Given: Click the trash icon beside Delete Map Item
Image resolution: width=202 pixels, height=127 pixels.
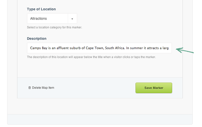Looking at the screenshot, I should 29,88.
